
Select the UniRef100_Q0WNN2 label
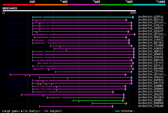[x=151, y=86]
